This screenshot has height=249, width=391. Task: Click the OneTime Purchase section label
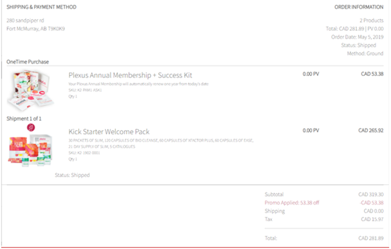point(28,62)
